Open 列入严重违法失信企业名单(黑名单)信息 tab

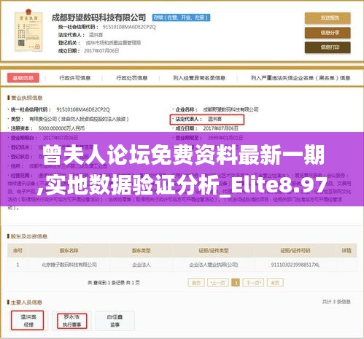pyautogui.click(x=301, y=78)
